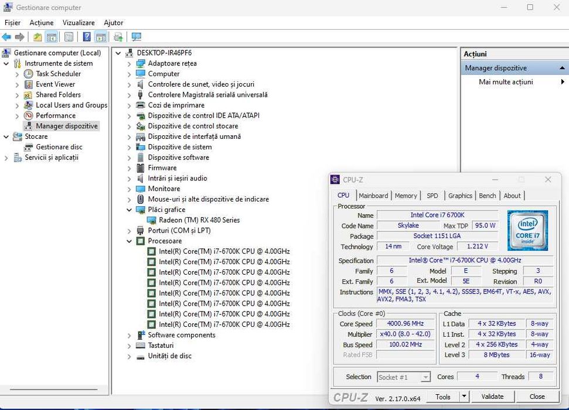
Task: Click the Shared Folders icon
Action: (x=28, y=95)
